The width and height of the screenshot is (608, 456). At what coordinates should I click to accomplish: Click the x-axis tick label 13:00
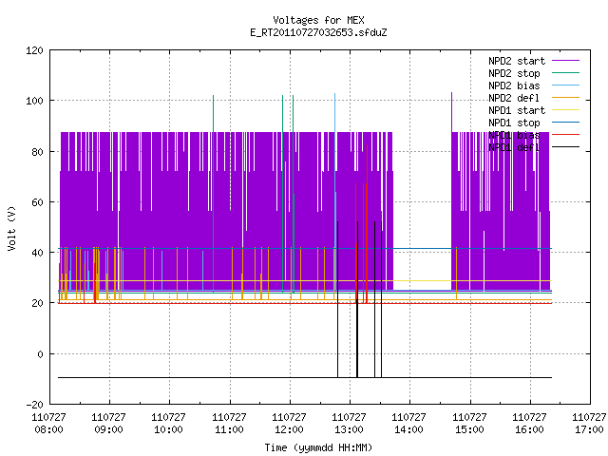click(x=350, y=429)
